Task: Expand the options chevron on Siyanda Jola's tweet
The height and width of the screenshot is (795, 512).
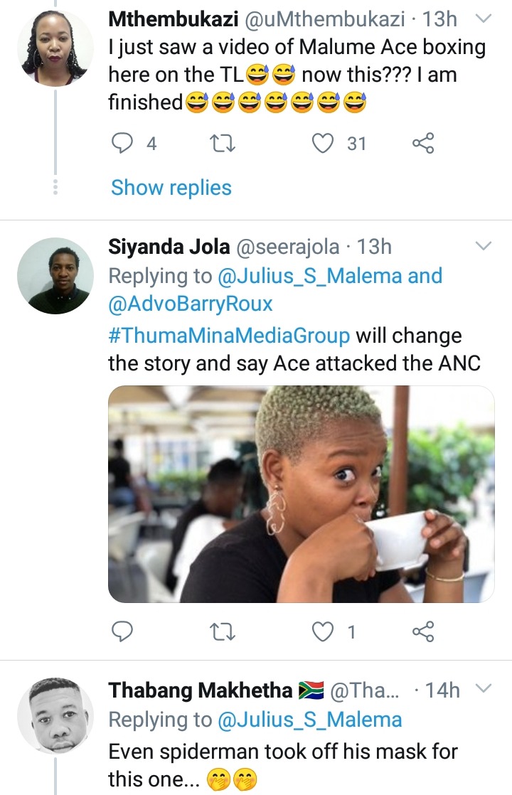Action: pyautogui.click(x=484, y=247)
